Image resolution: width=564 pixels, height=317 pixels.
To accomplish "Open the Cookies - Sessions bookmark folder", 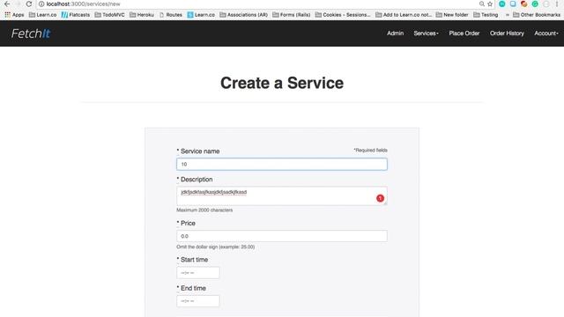I will 343,15.
